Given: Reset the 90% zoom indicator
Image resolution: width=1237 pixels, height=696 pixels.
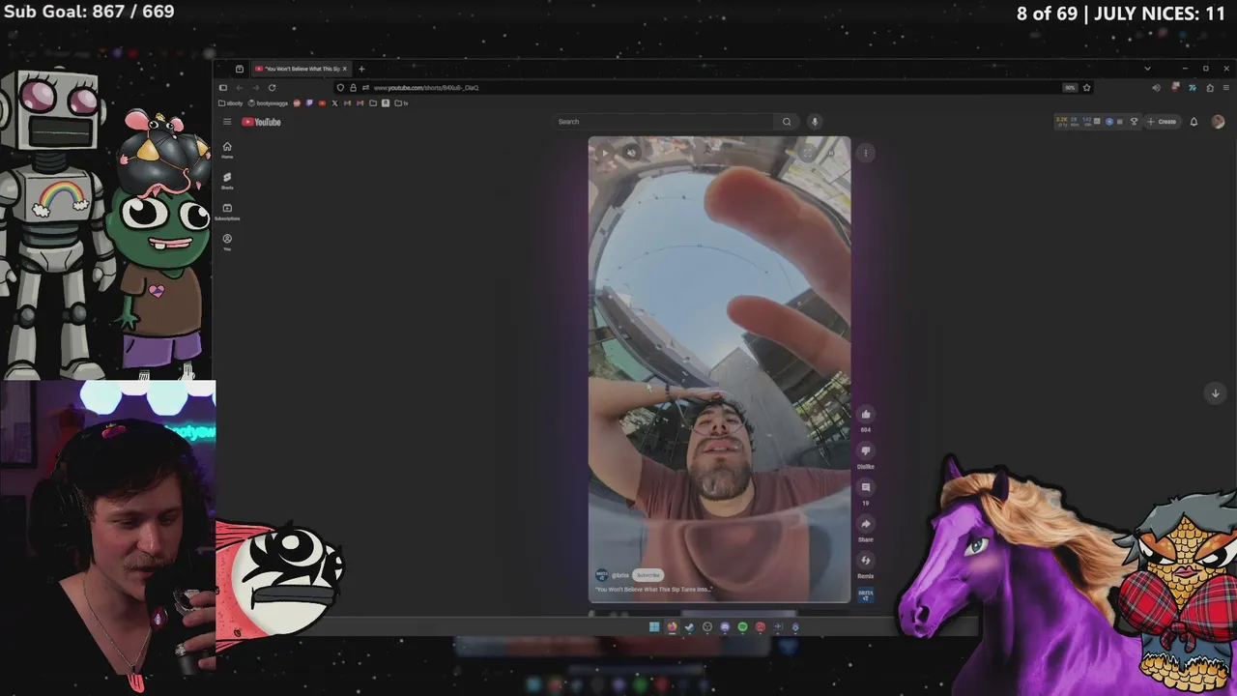Looking at the screenshot, I should click(1070, 88).
